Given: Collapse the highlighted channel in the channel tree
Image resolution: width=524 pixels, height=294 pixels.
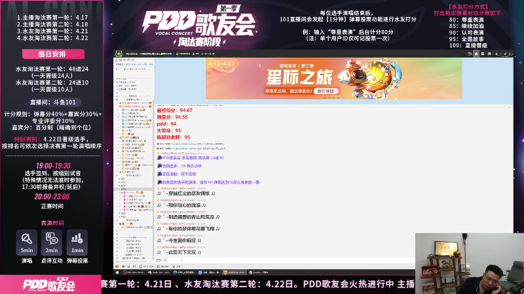Looking at the screenshot, I should click(x=120, y=189).
